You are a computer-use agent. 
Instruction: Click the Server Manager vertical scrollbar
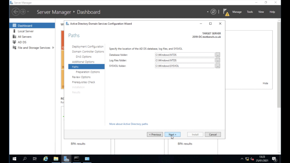coord(279,65)
